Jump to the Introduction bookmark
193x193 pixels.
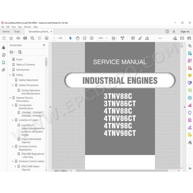[x=23, y=70]
